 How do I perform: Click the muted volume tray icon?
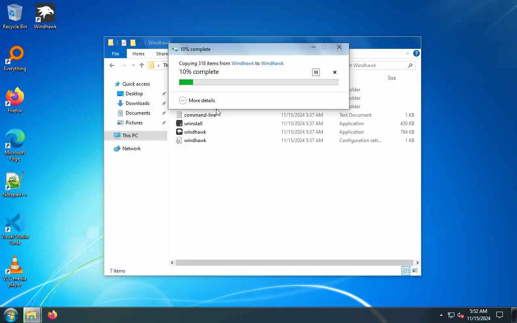(x=460, y=315)
